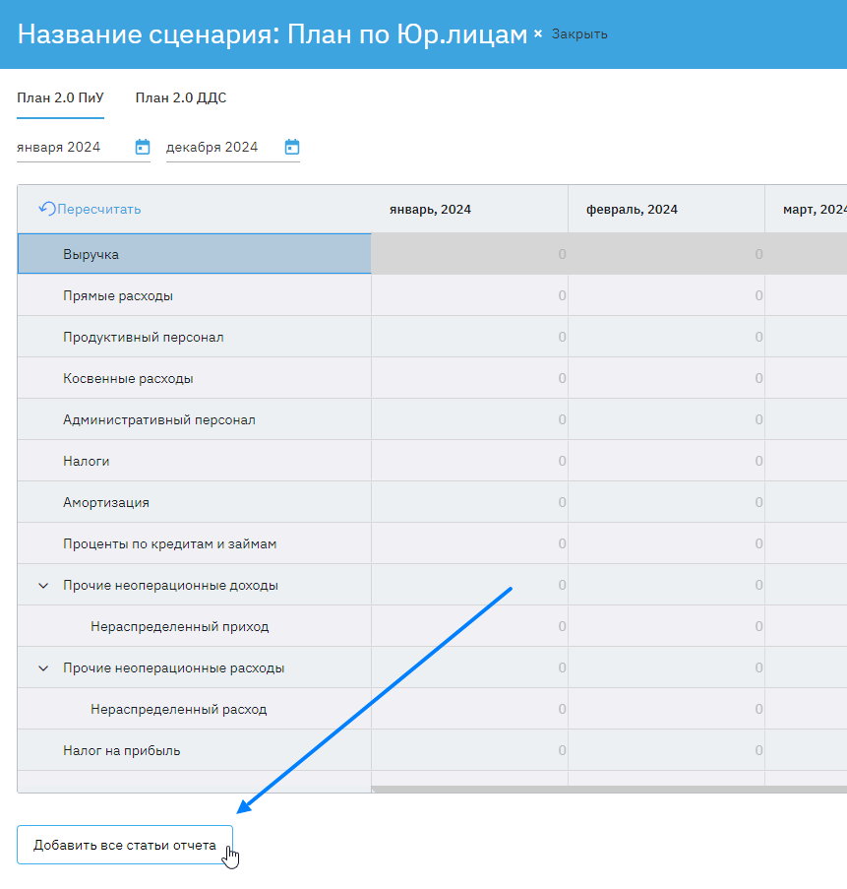Image resolution: width=847 pixels, height=889 pixels.
Task: Click the start date field января 2024
Action: (x=72, y=147)
